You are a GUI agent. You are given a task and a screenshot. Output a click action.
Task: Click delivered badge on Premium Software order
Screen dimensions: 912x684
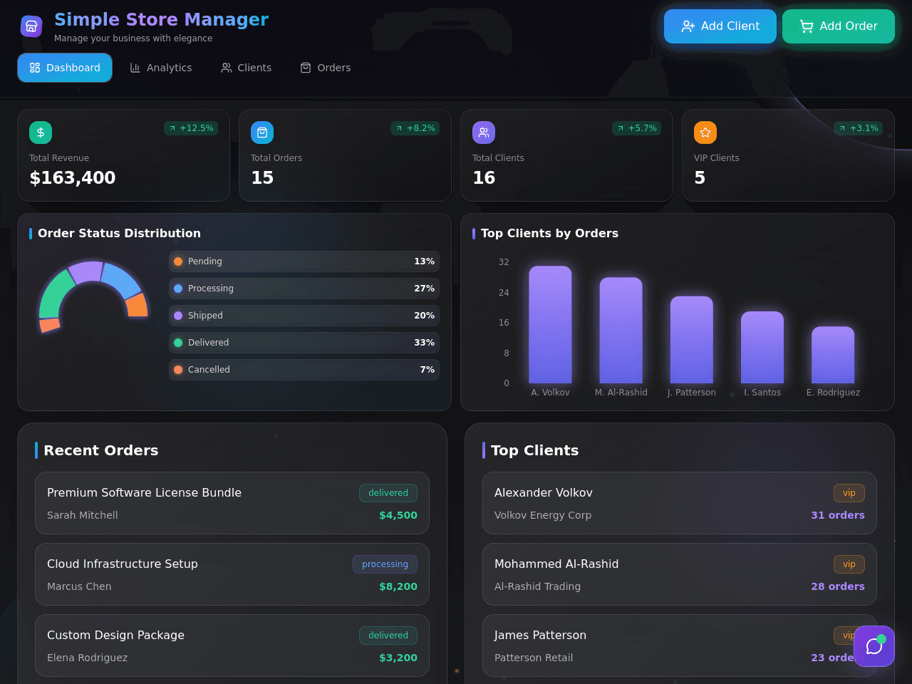388,493
